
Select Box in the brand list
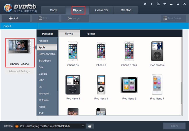pos(47,67)
